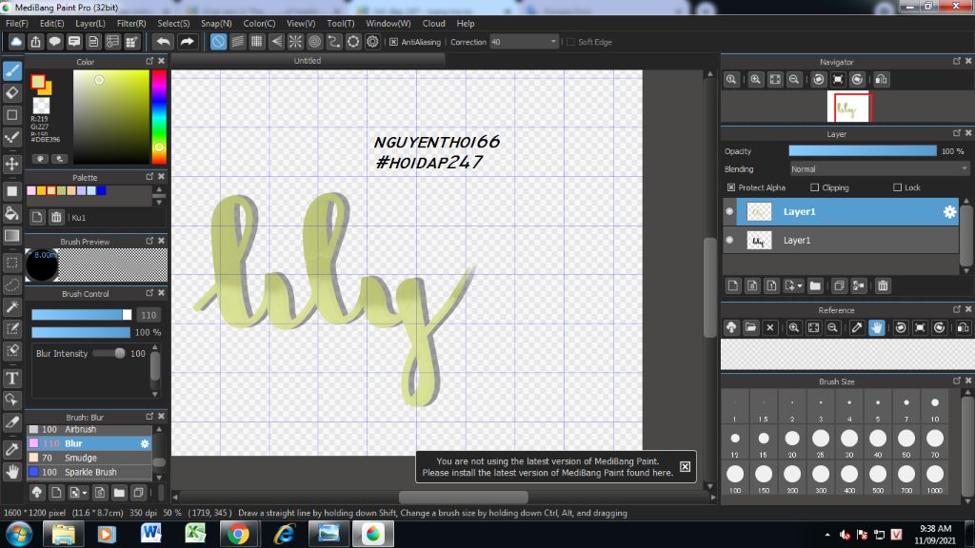This screenshot has height=548, width=975.
Task: Pick the Reference panel eyedropper icon
Action: point(857,327)
